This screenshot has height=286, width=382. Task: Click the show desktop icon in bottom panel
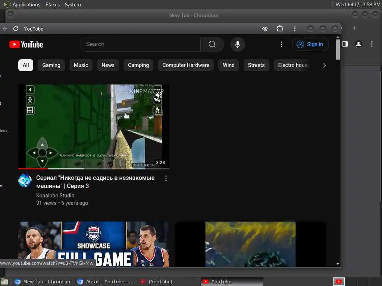[4, 282]
